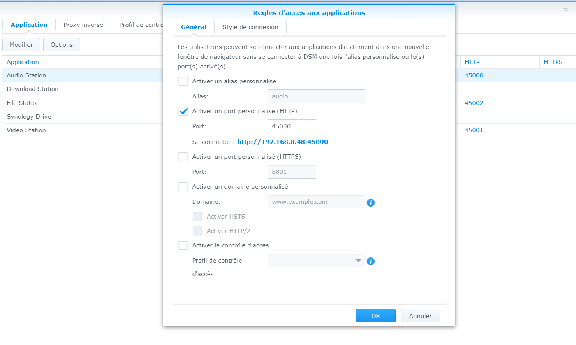
Task: Click the Options button
Action: (x=62, y=45)
